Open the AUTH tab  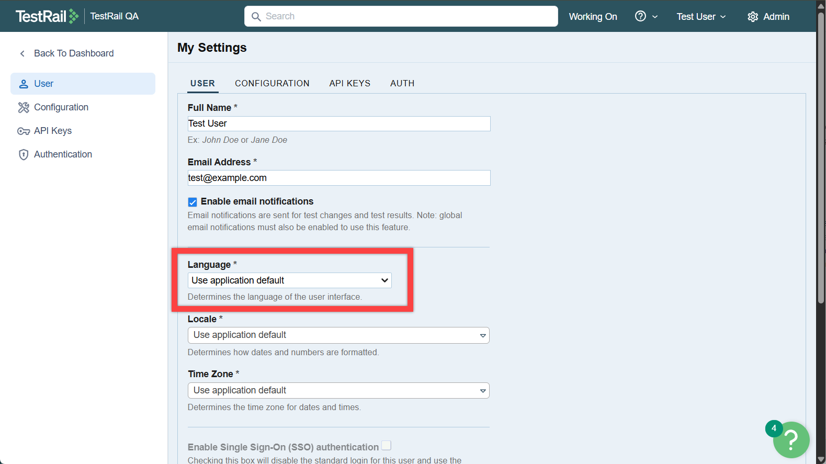[x=402, y=83]
